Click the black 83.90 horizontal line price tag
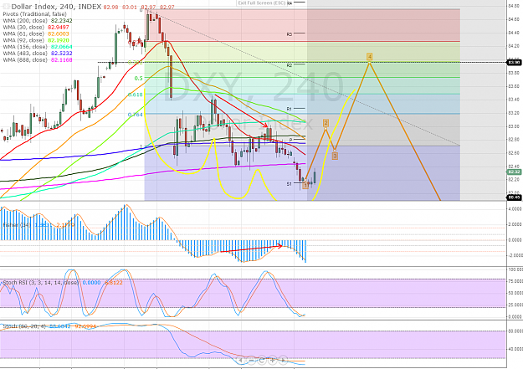 click(514, 63)
